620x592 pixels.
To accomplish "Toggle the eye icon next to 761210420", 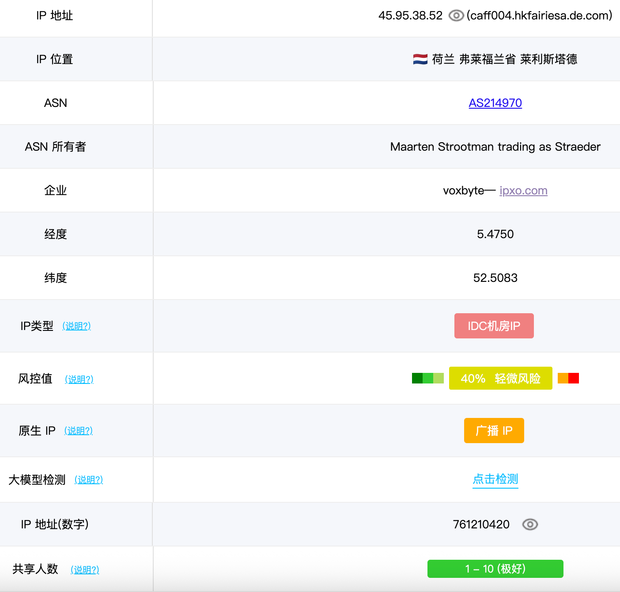I will (x=530, y=524).
